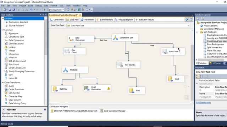Collapse the SSIS Packages folder

point(197,32)
